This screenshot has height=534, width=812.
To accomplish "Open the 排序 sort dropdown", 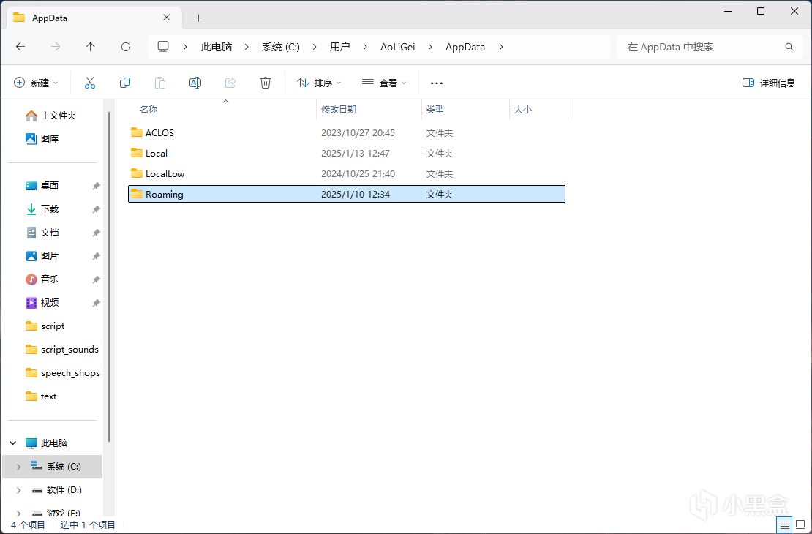I will click(319, 83).
